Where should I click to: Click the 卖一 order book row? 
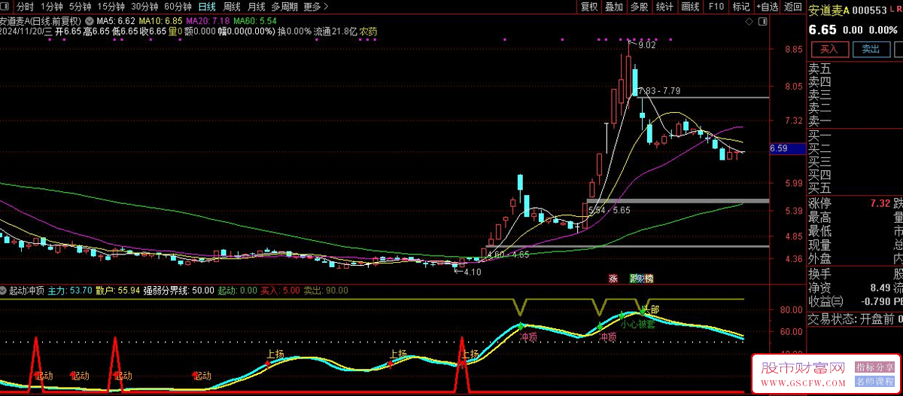tap(854, 121)
